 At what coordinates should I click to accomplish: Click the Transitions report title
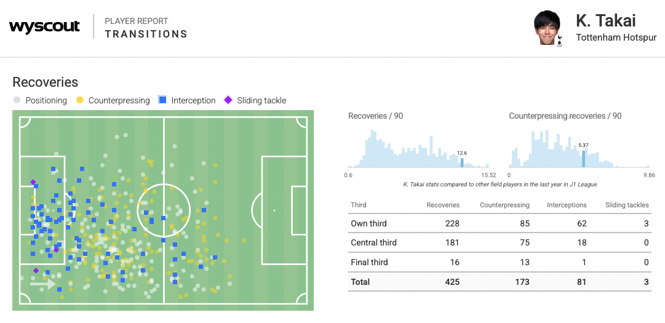tap(146, 34)
